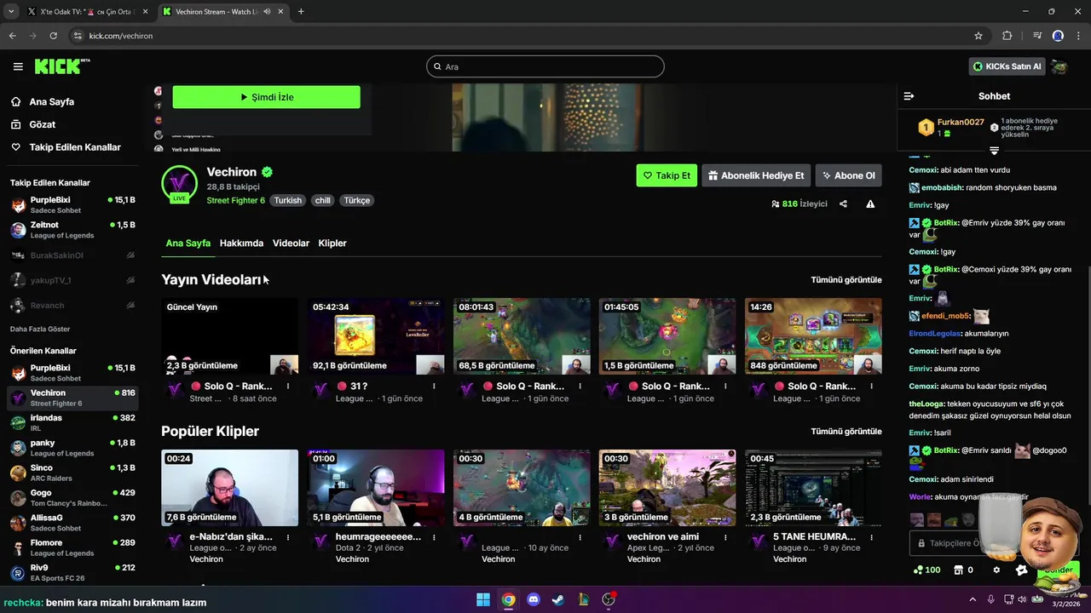Switch to Hakkımda tab
The width and height of the screenshot is (1091, 613).
pos(241,243)
